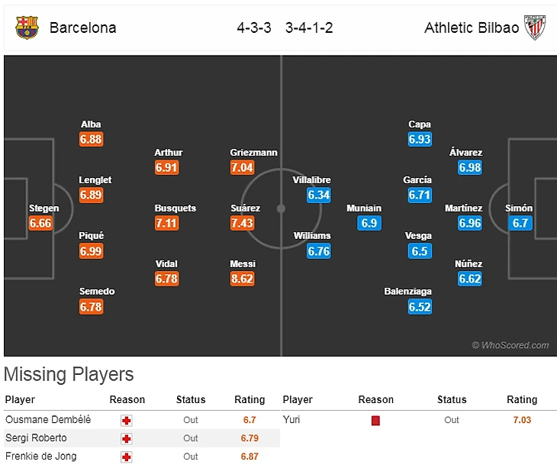
Task: Open the Athletic Bilbao team name link
Action: [x=472, y=28]
